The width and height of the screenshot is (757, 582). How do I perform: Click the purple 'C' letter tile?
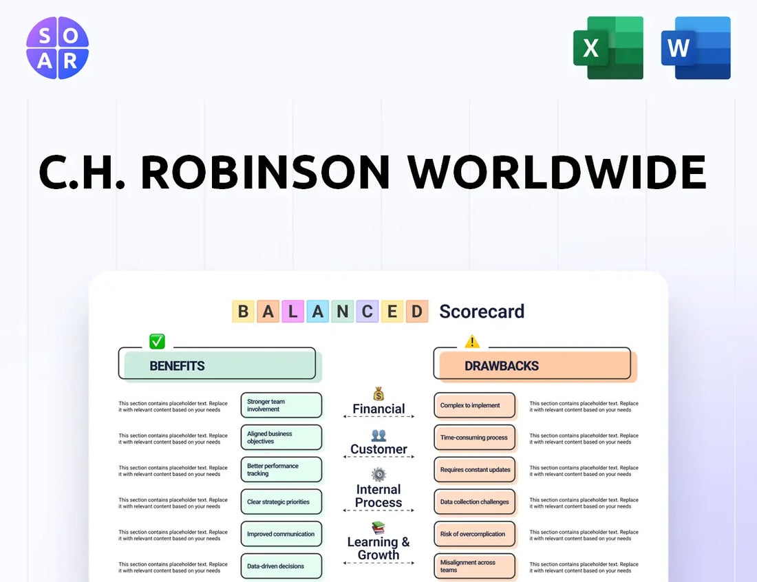367,311
